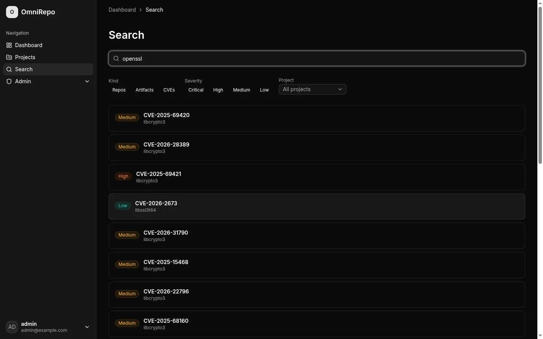
Task: Open the All projects dropdown
Action: point(312,89)
